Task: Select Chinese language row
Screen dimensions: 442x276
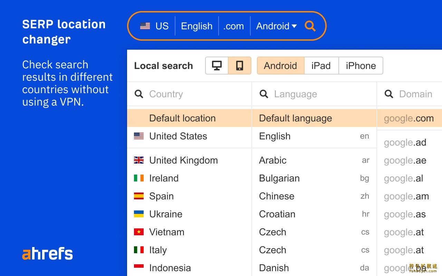Action: [314, 196]
